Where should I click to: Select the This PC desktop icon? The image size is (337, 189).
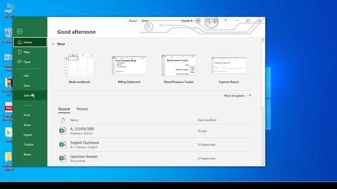[x=8, y=10]
